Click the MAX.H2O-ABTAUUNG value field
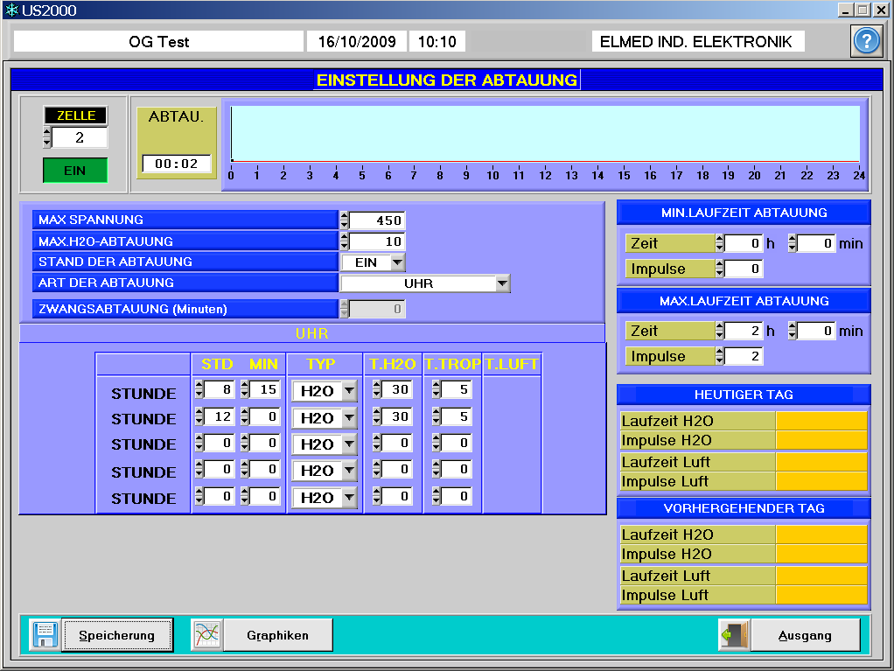This screenshot has height=671, width=894. click(378, 241)
